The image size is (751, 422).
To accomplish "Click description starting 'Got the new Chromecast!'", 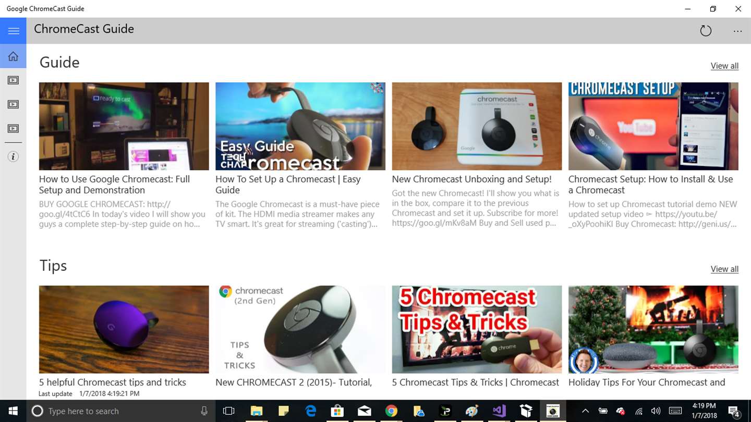I will pyautogui.click(x=476, y=208).
